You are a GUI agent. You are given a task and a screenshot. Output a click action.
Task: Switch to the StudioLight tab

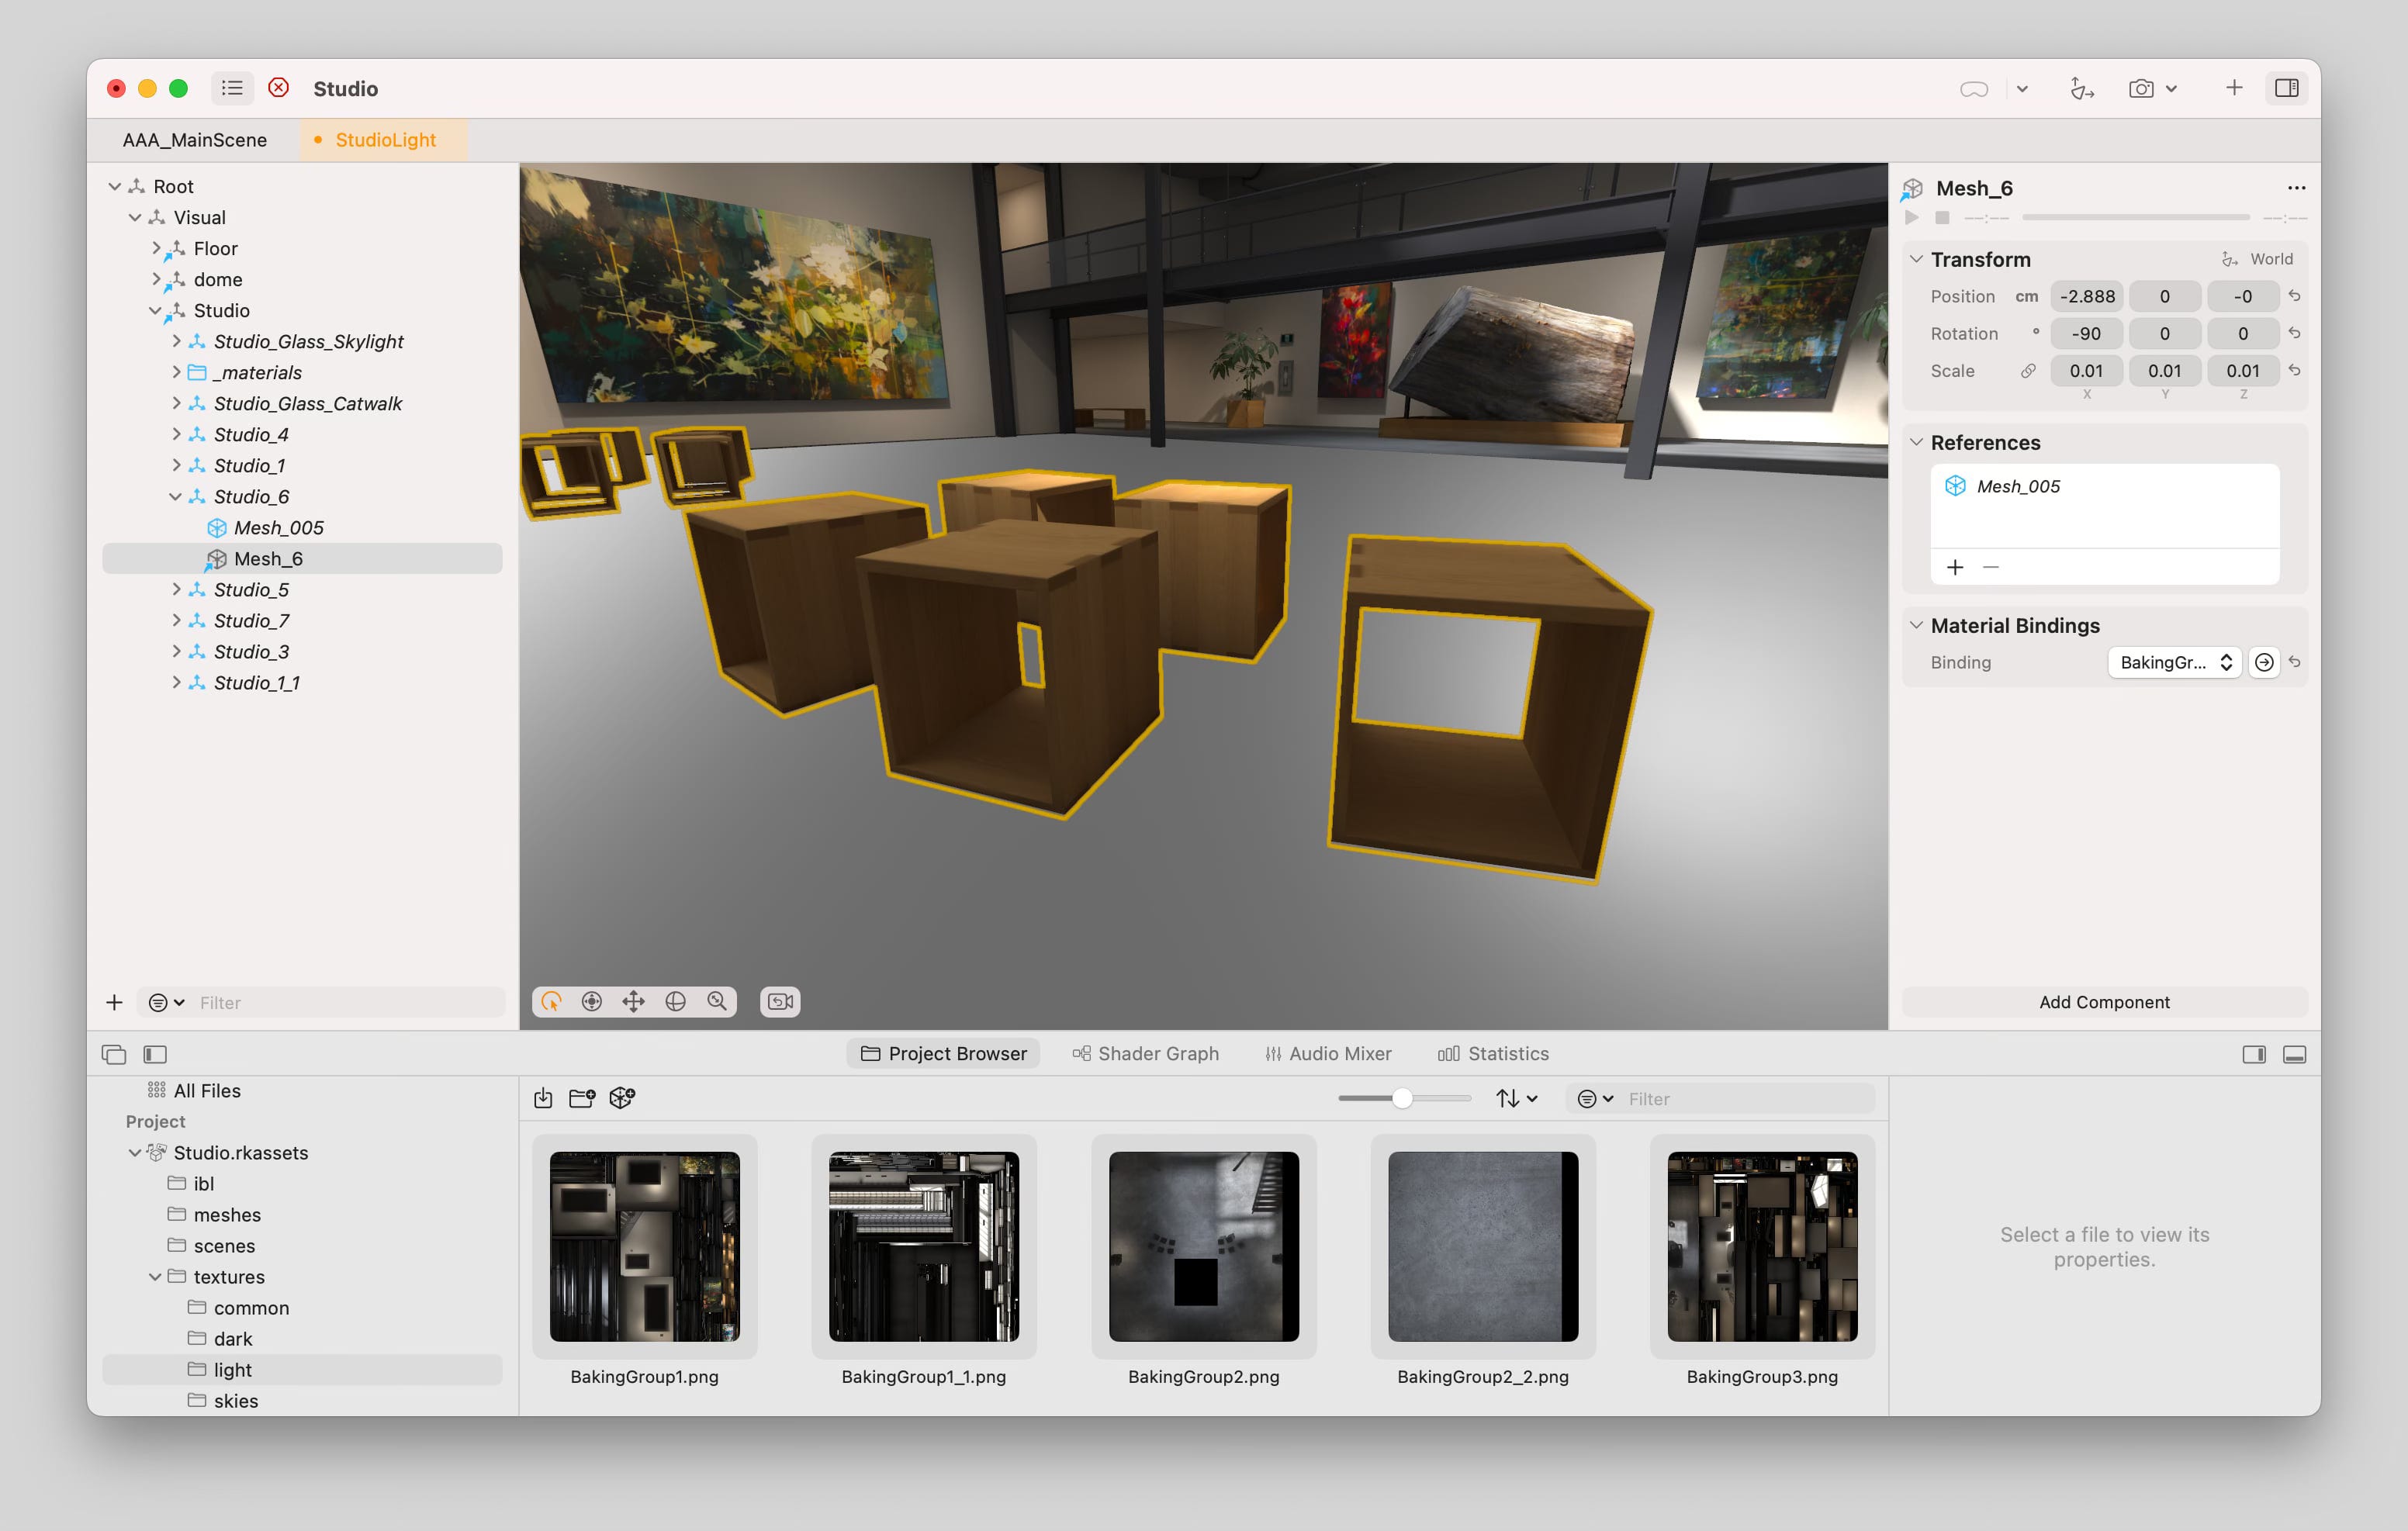pyautogui.click(x=385, y=140)
